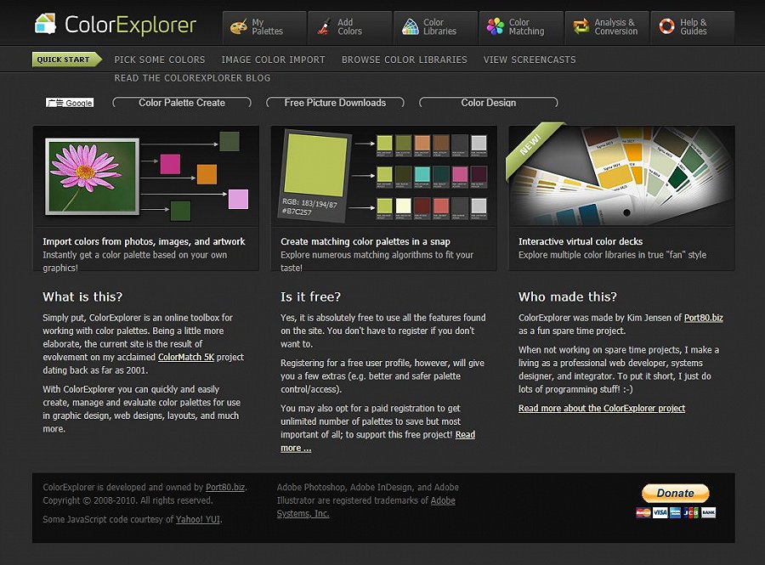The image size is (765, 565).
Task: Open the footer Port80.biz link
Action: pos(225,487)
